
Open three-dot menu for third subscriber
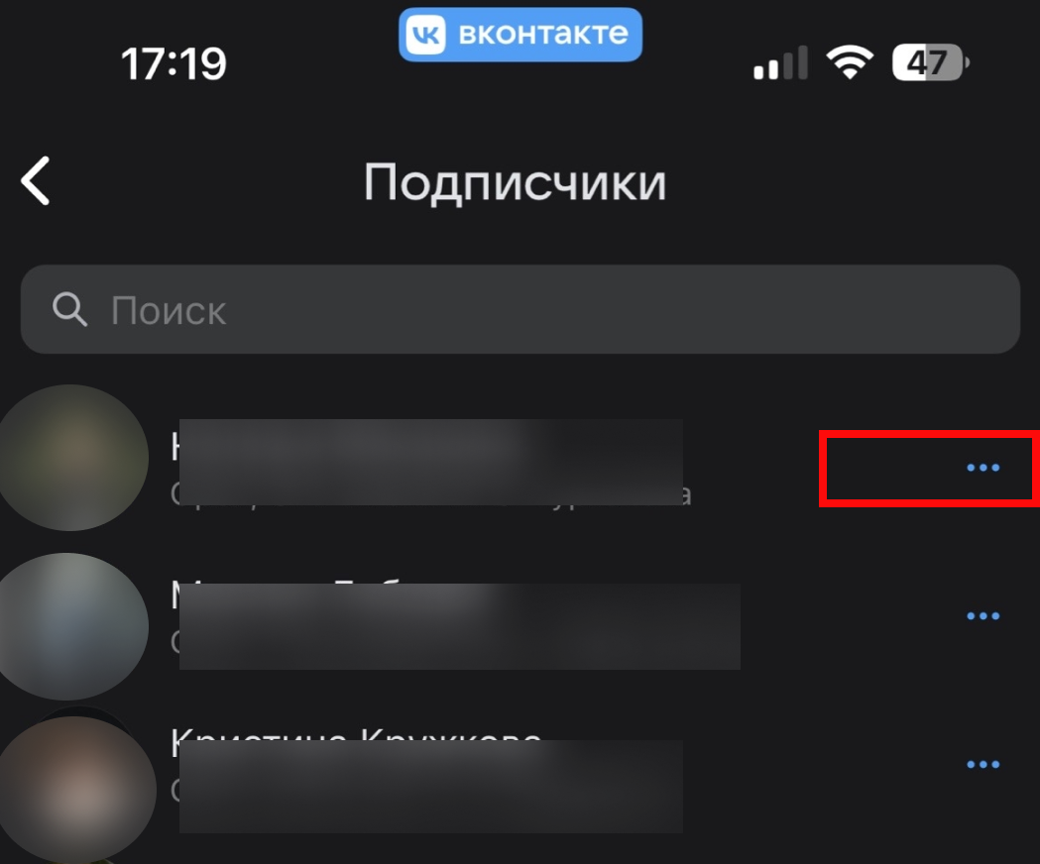(x=982, y=765)
